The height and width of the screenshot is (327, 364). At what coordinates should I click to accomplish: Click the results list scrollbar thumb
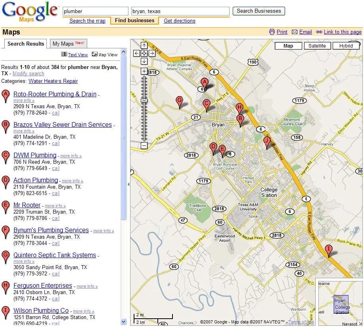[x=124, y=138]
